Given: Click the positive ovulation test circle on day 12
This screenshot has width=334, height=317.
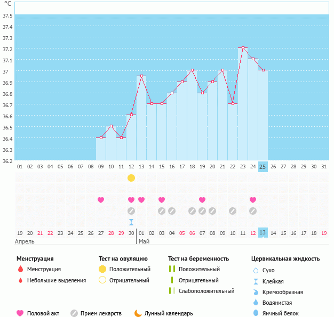Looking at the screenshot, I should click(131, 177).
